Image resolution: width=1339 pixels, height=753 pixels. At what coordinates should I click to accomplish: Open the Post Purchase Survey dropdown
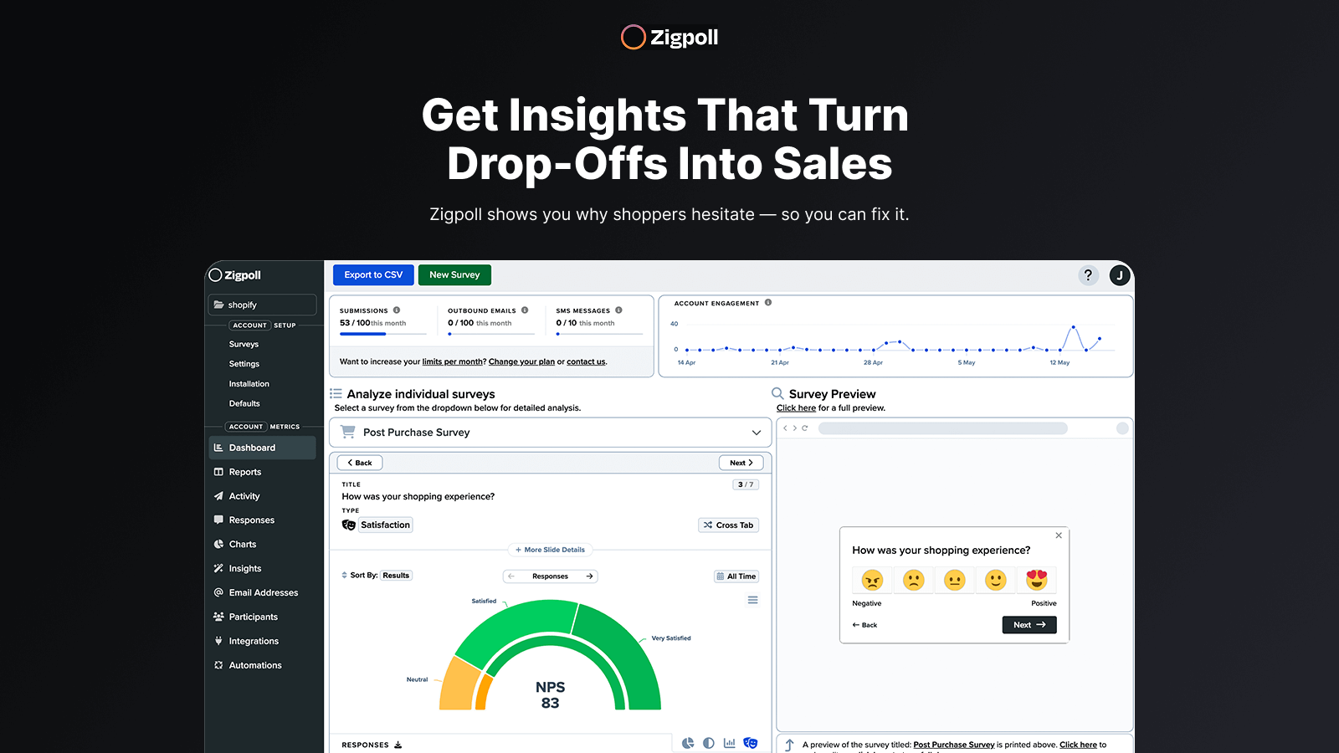point(550,433)
